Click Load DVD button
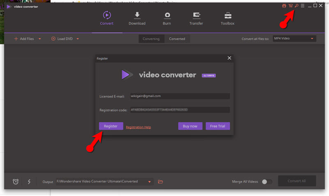Viewport: 329px width, 196px height. click(62, 39)
